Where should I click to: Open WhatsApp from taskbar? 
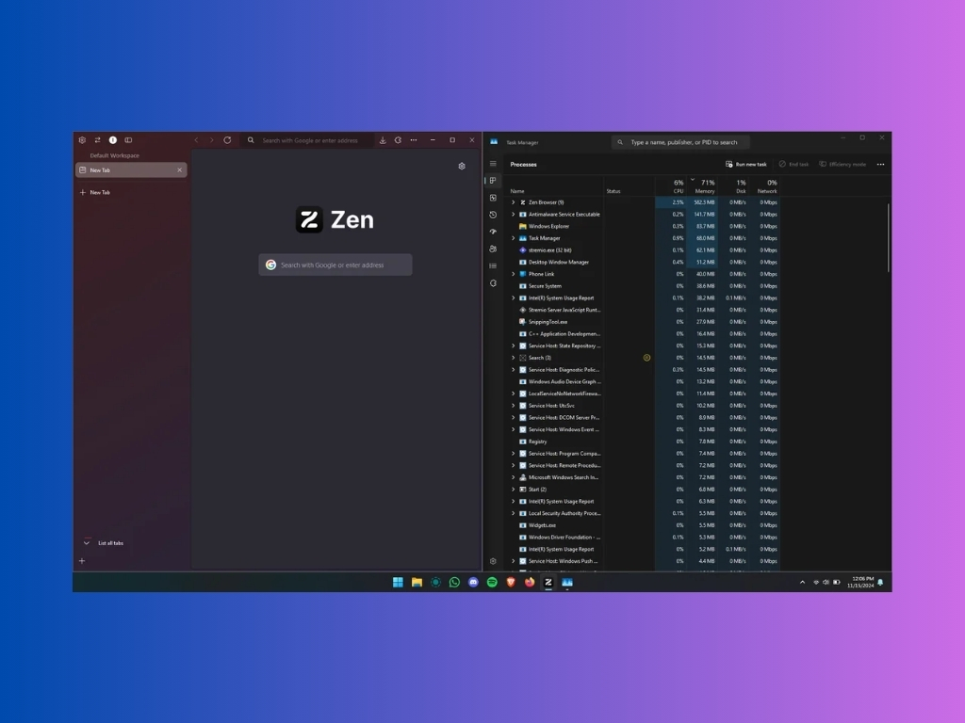454,582
